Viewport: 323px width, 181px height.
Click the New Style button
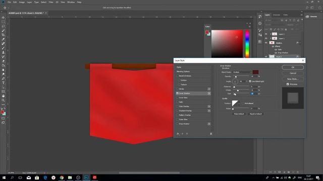tap(293, 79)
